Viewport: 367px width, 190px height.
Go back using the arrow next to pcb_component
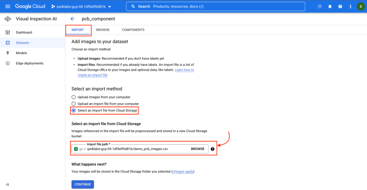click(x=72, y=19)
